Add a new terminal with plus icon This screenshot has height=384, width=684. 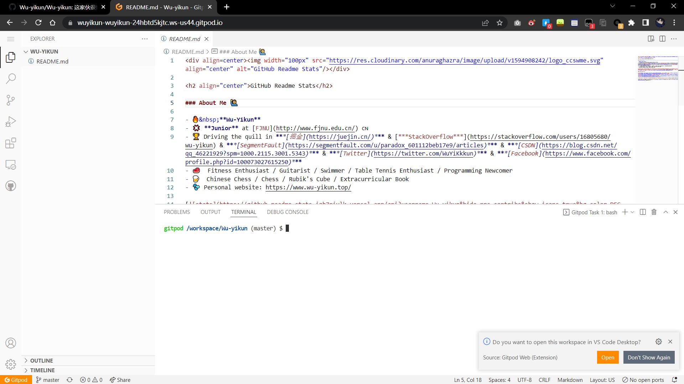click(x=625, y=212)
